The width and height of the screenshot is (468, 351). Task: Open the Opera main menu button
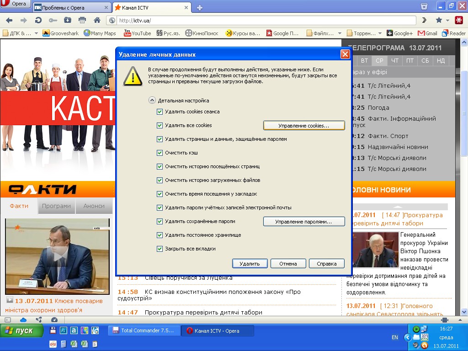point(16,4)
